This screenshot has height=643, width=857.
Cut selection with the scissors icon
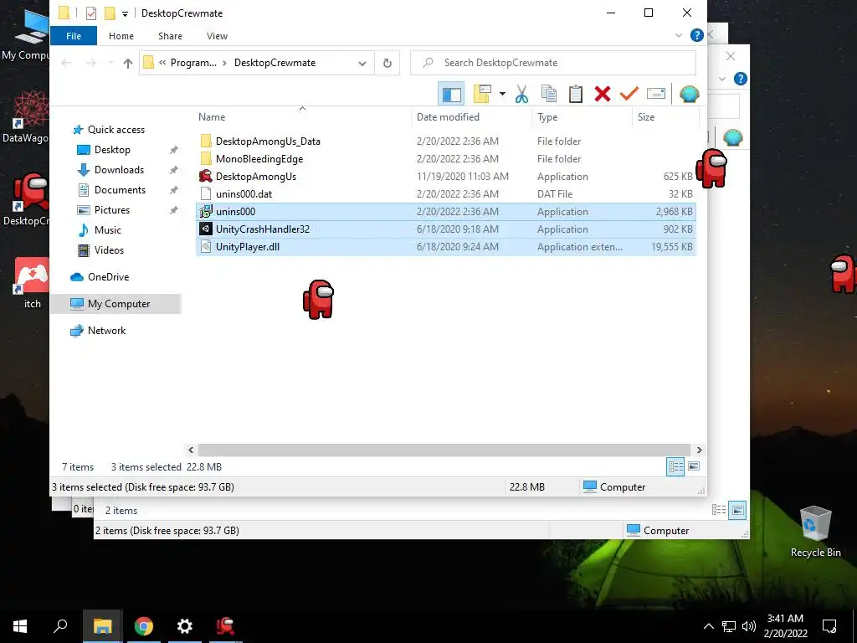[x=522, y=94]
